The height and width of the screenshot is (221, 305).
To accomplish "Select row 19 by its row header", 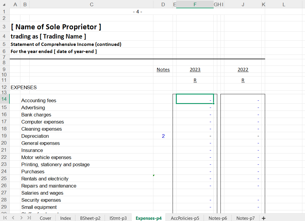I will pos(4,136).
